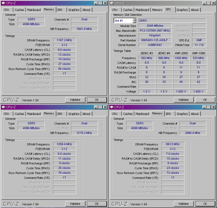
Task: Open Graphics tab in the 993.5 MHz window
Action: tap(182, 114)
